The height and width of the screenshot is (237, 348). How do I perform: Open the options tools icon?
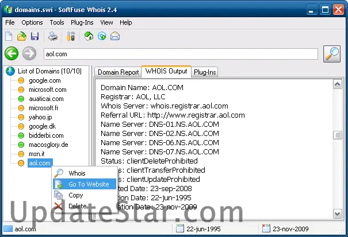tap(71, 37)
